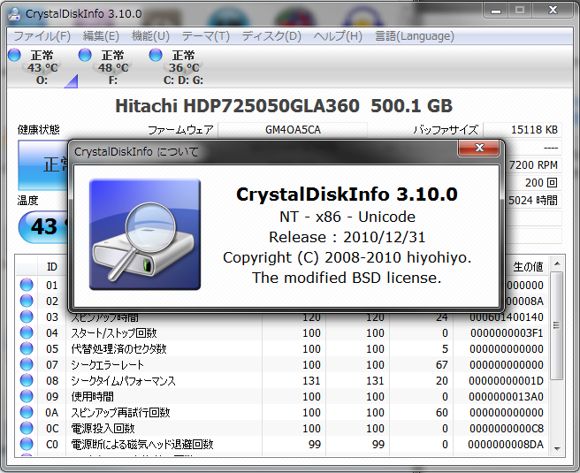Select the 使用時間 row
This screenshot has height=473, width=580.
click(282, 396)
